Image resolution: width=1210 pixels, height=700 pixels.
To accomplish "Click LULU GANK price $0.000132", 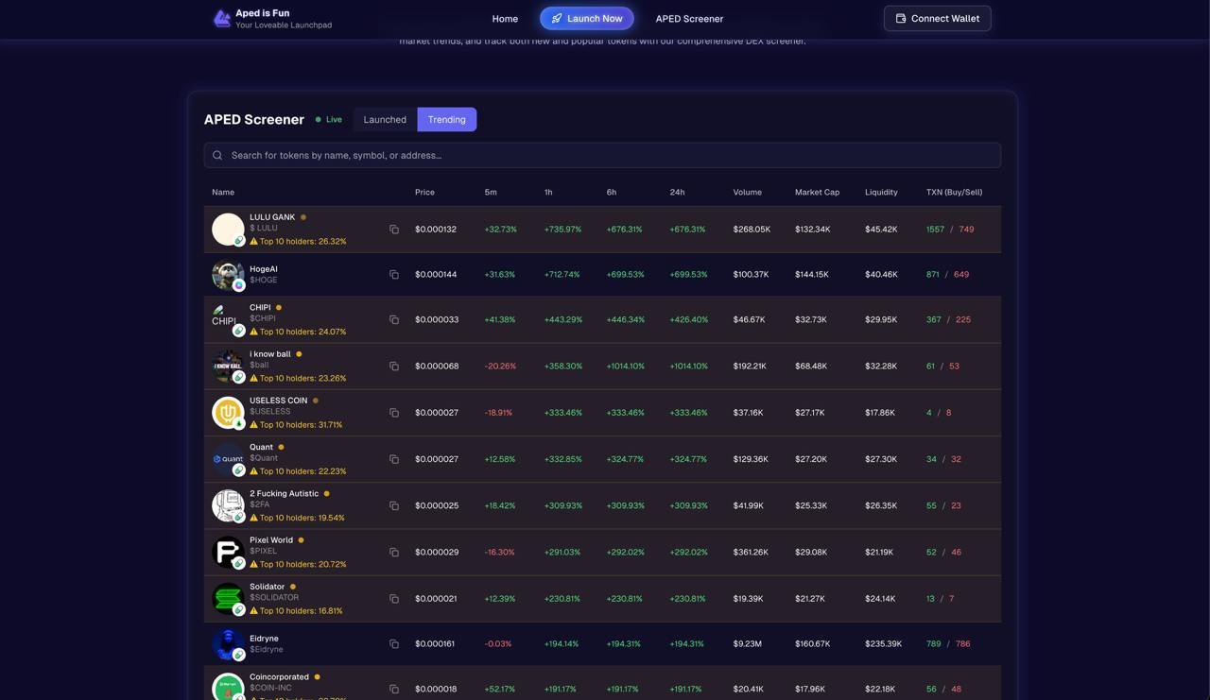I will pos(436,230).
